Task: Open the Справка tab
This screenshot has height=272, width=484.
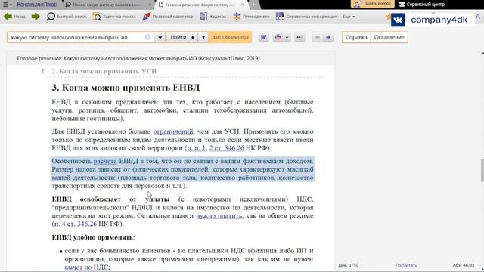Action: (356, 37)
